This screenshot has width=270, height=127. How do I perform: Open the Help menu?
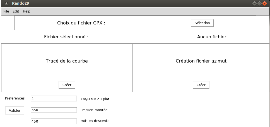click(x=26, y=11)
